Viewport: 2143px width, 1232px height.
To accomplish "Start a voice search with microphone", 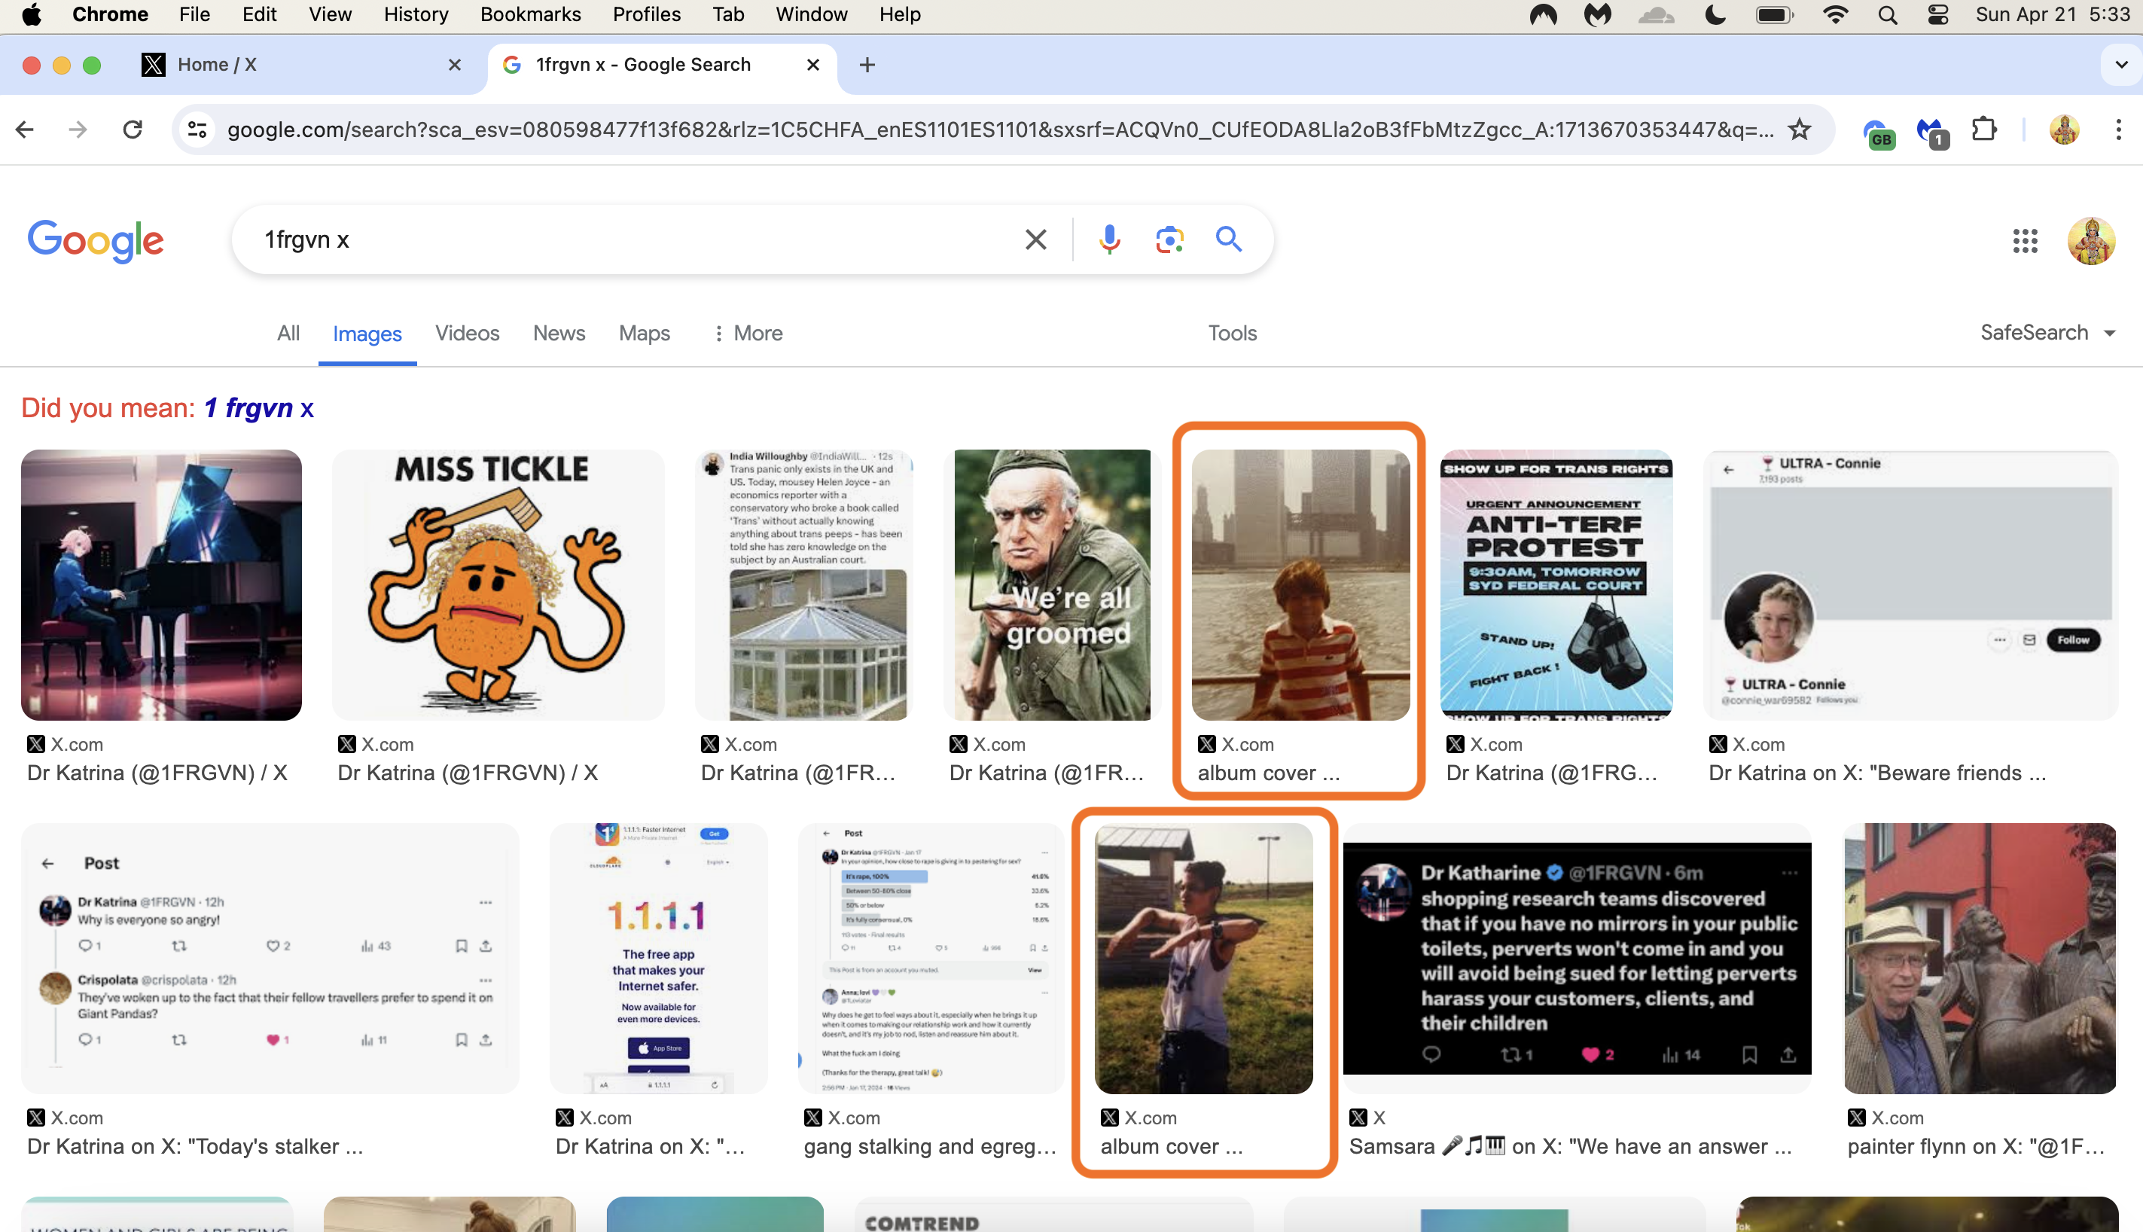I will tap(1109, 239).
